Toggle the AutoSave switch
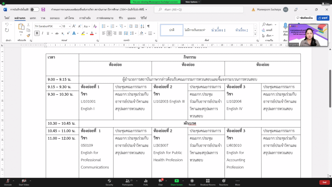This screenshot has height=187, width=332. 34,9
